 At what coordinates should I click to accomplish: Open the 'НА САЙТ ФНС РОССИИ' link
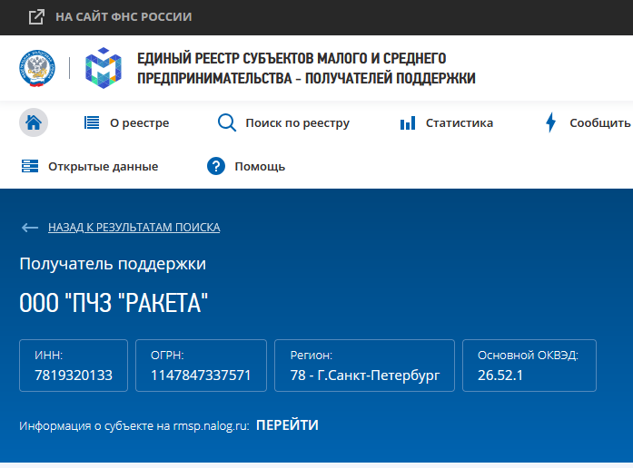[x=124, y=17]
